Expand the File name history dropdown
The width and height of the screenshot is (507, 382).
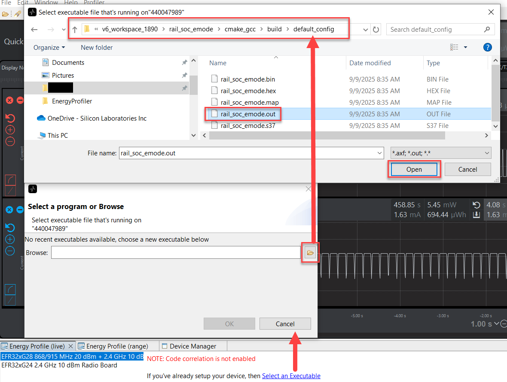click(x=379, y=153)
